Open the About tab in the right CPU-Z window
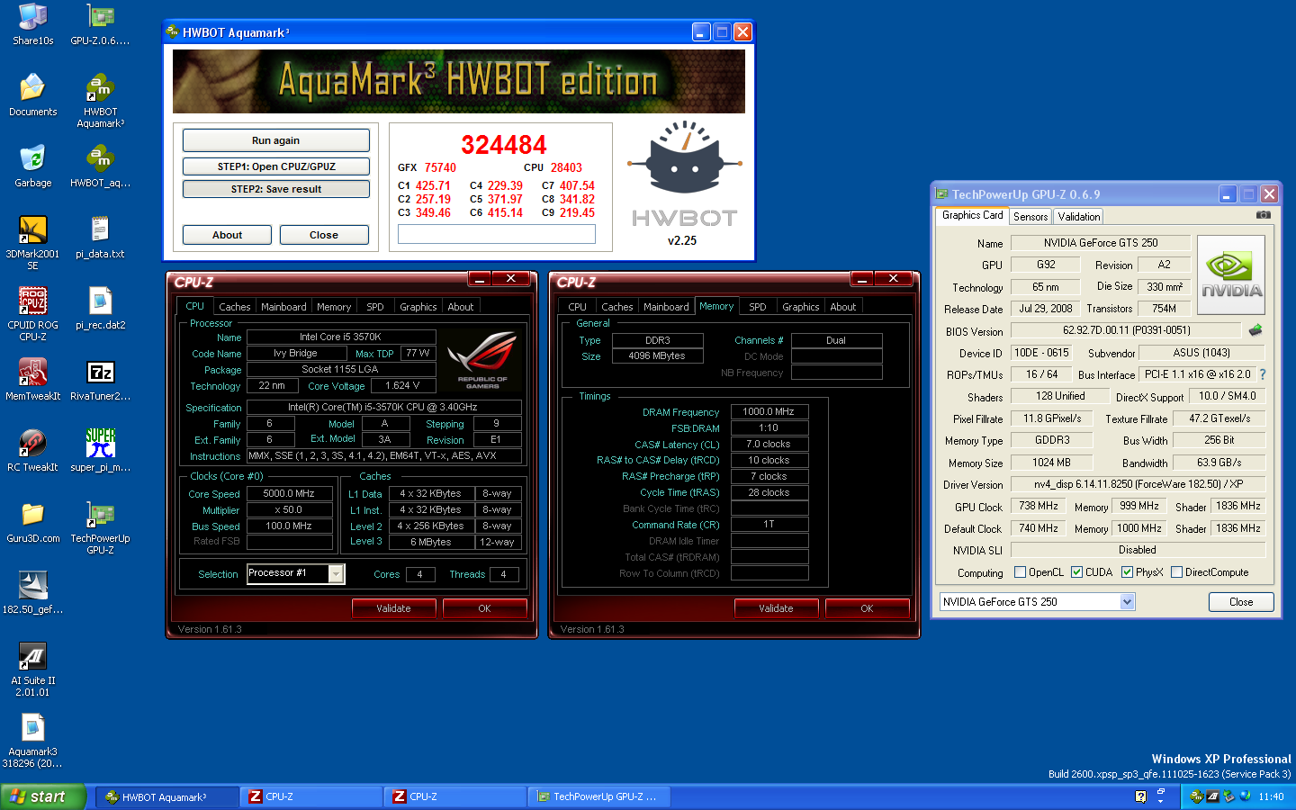Viewport: 1296px width, 810px height. (842, 307)
